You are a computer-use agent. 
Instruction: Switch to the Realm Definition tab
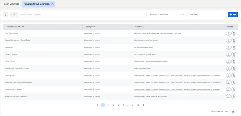coord(11,4)
